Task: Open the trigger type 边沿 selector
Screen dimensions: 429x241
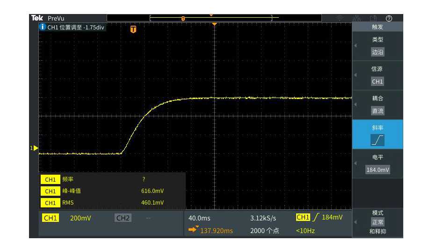Action: (x=377, y=52)
